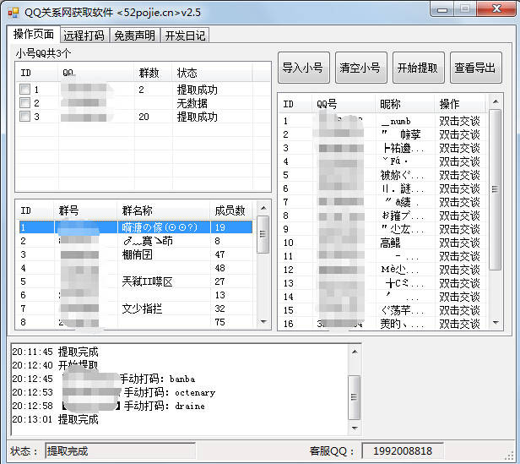520x464 pixels.
Task: Click up arrow of log panel scrollbar
Action: [x=355, y=352]
